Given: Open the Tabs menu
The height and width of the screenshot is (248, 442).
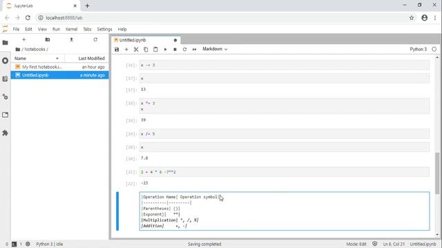Looking at the screenshot, I should (x=87, y=29).
